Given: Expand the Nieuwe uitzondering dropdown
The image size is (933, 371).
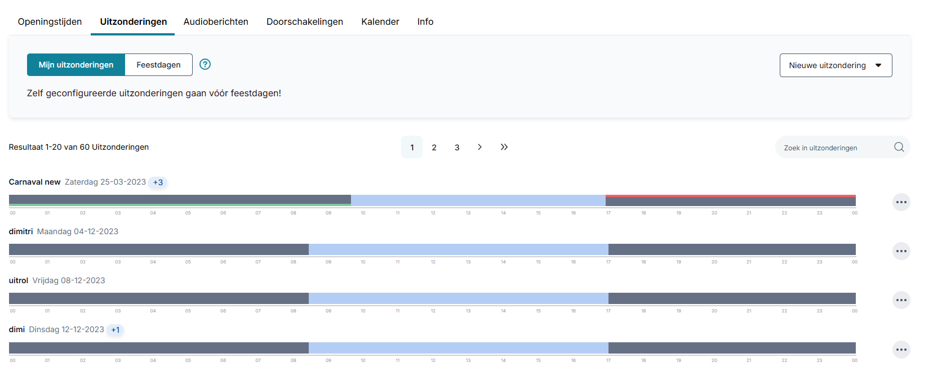Looking at the screenshot, I should tap(836, 65).
